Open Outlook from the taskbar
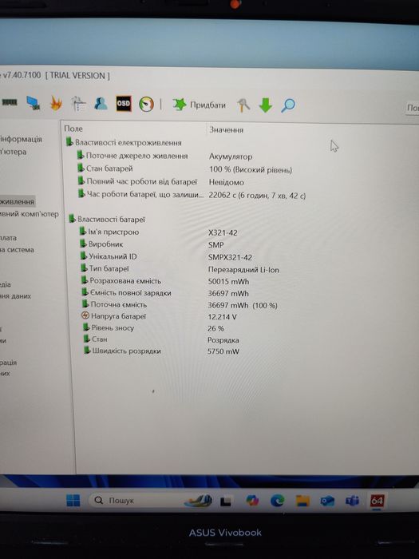419x559 pixels. 327,501
